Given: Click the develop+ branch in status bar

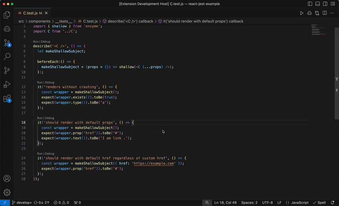Looking at the screenshot, I should click(x=22, y=203).
